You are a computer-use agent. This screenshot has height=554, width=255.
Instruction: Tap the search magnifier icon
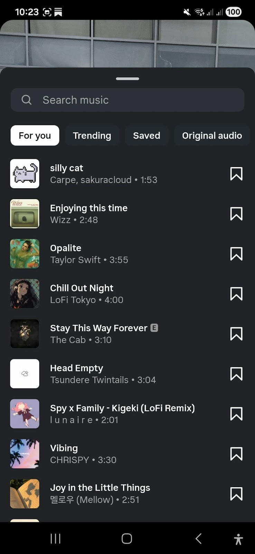[27, 100]
